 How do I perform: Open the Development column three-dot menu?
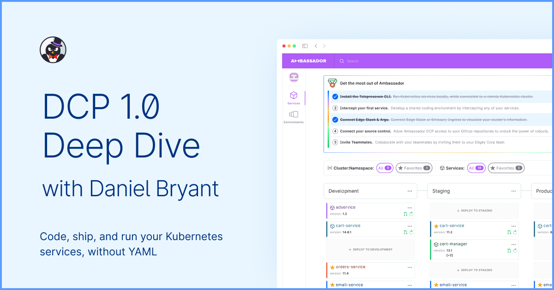[409, 191]
